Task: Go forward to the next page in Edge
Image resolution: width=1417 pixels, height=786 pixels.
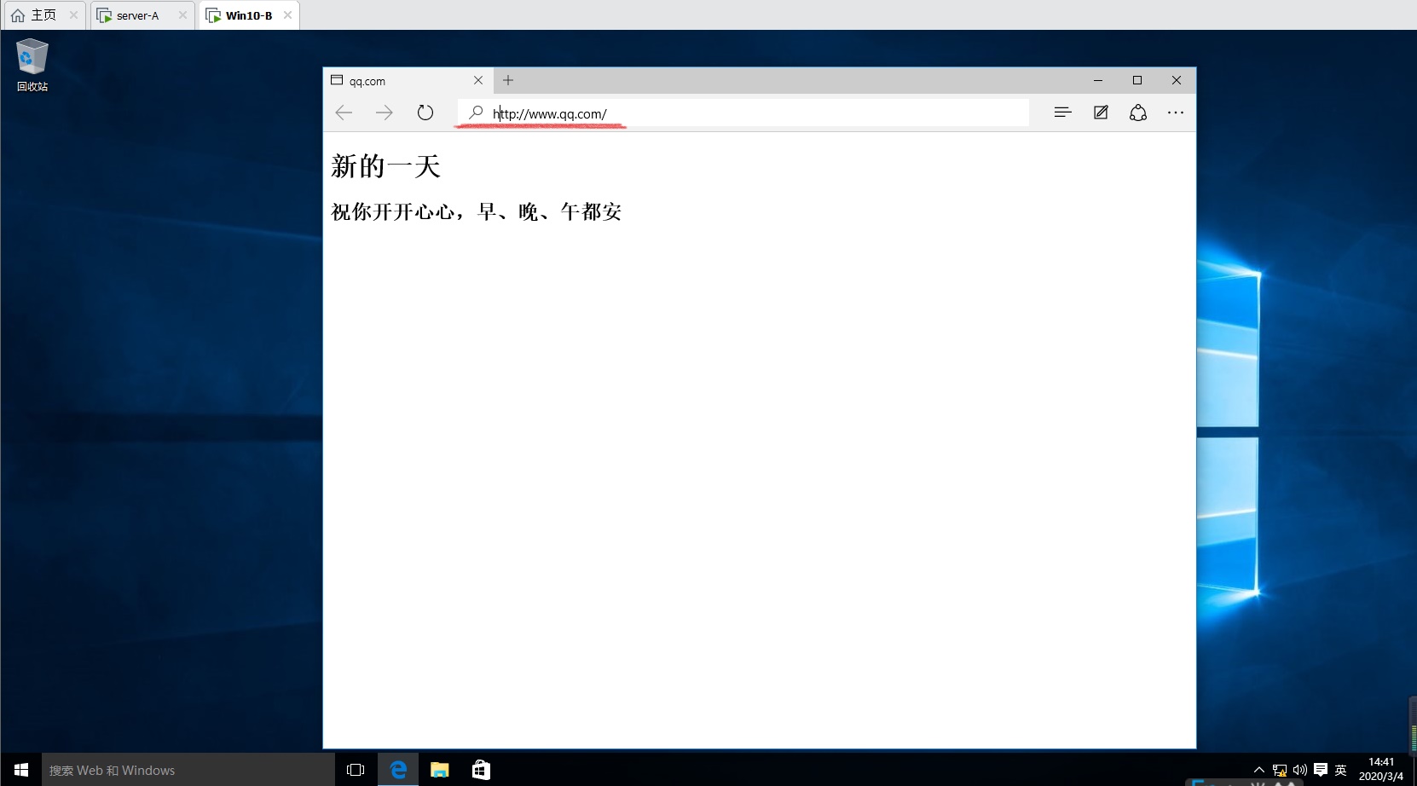Action: [x=385, y=113]
